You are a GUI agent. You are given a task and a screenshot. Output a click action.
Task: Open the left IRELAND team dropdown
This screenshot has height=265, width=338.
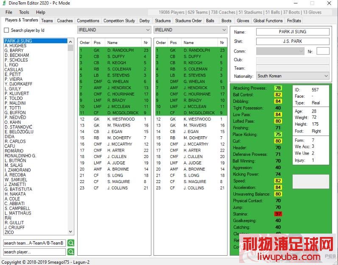coord(114,30)
